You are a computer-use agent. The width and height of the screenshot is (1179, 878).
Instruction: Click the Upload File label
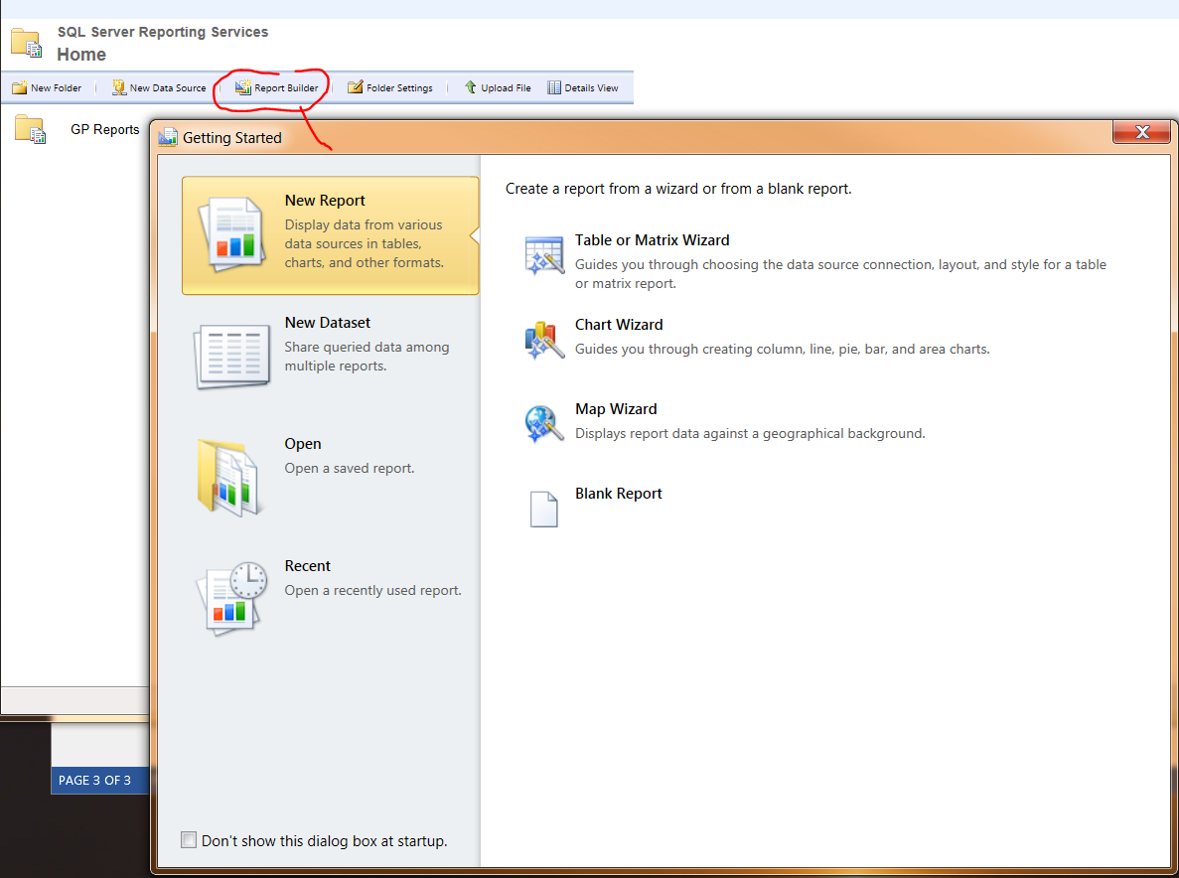[506, 88]
